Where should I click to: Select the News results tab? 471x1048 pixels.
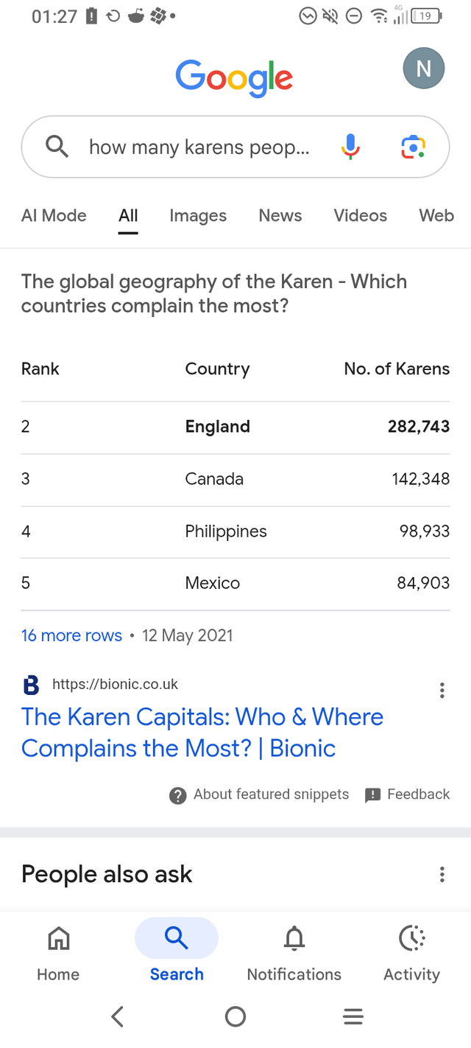click(x=280, y=215)
